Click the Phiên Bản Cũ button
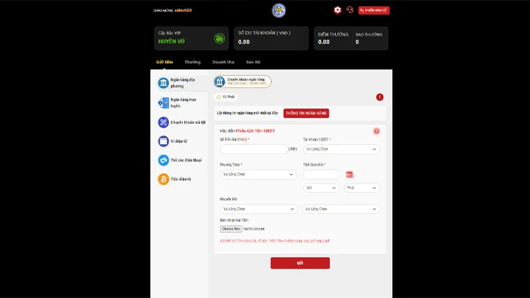 point(374,11)
